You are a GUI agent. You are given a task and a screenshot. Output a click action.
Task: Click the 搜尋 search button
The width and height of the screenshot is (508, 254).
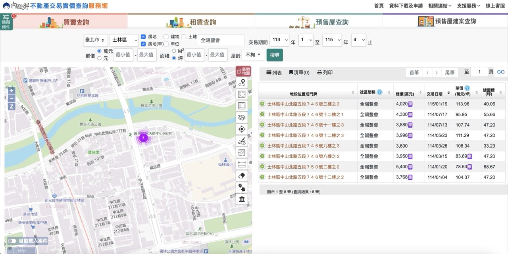click(x=275, y=55)
